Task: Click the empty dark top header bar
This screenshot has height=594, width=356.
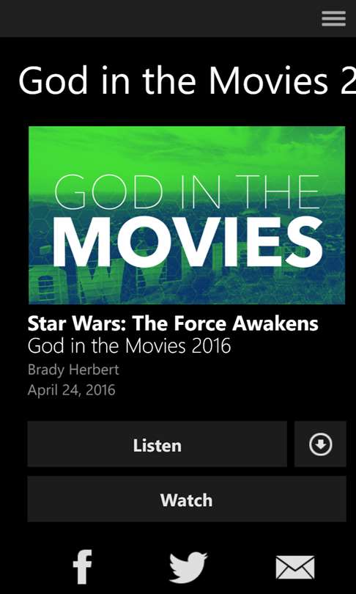Action: (x=159, y=18)
